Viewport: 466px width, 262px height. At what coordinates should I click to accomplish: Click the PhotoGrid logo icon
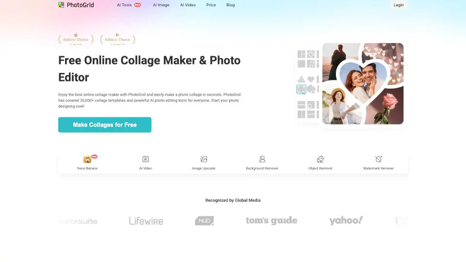61,5
